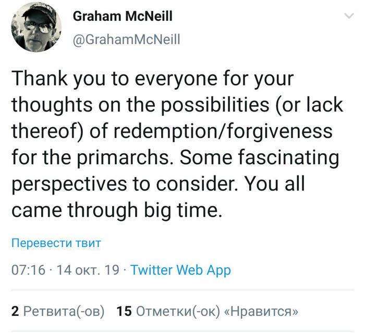Click the 07:16 tweet timestamp
This screenshot has width=365, height=333.
pyautogui.click(x=28, y=270)
